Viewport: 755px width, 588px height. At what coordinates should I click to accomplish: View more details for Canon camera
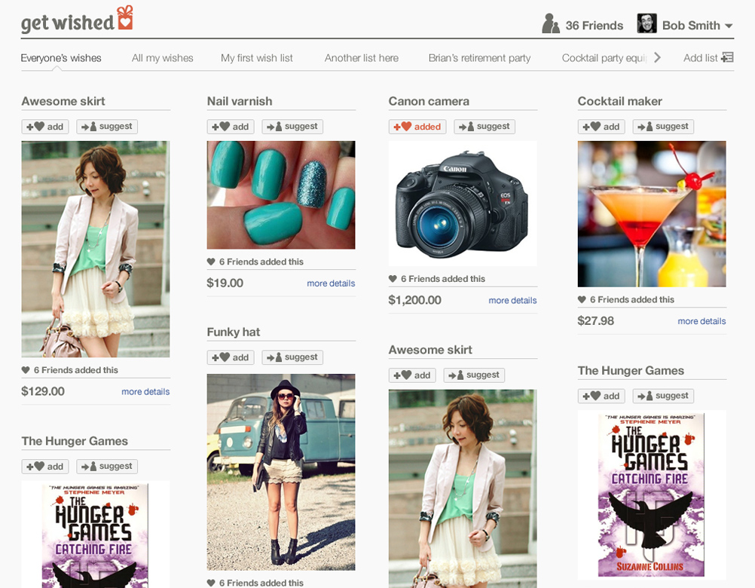point(512,300)
